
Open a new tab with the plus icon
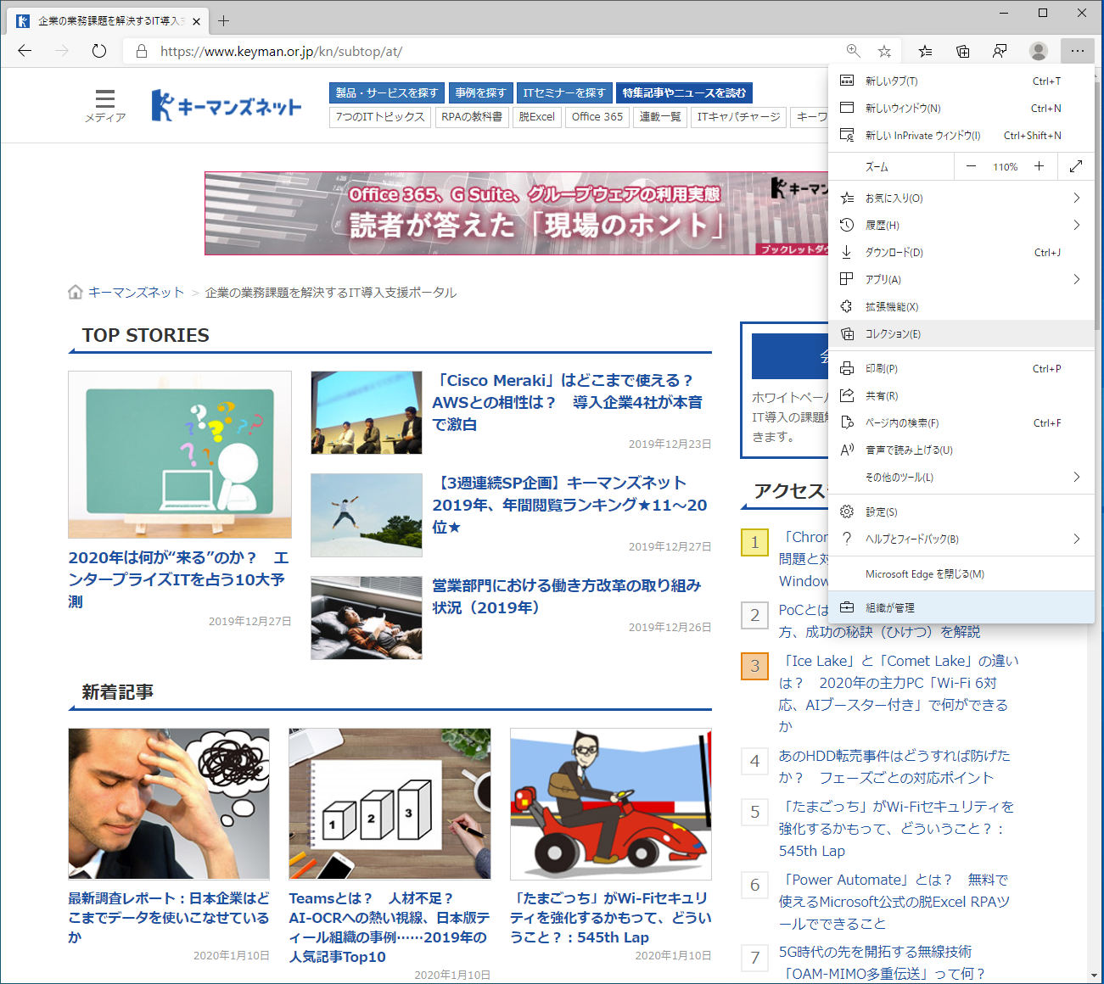tap(223, 20)
